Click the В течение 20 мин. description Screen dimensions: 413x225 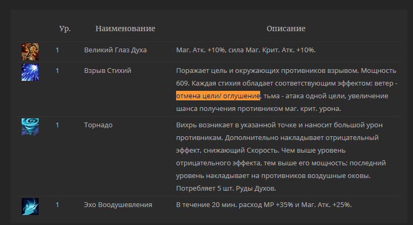pyautogui.click(x=264, y=205)
